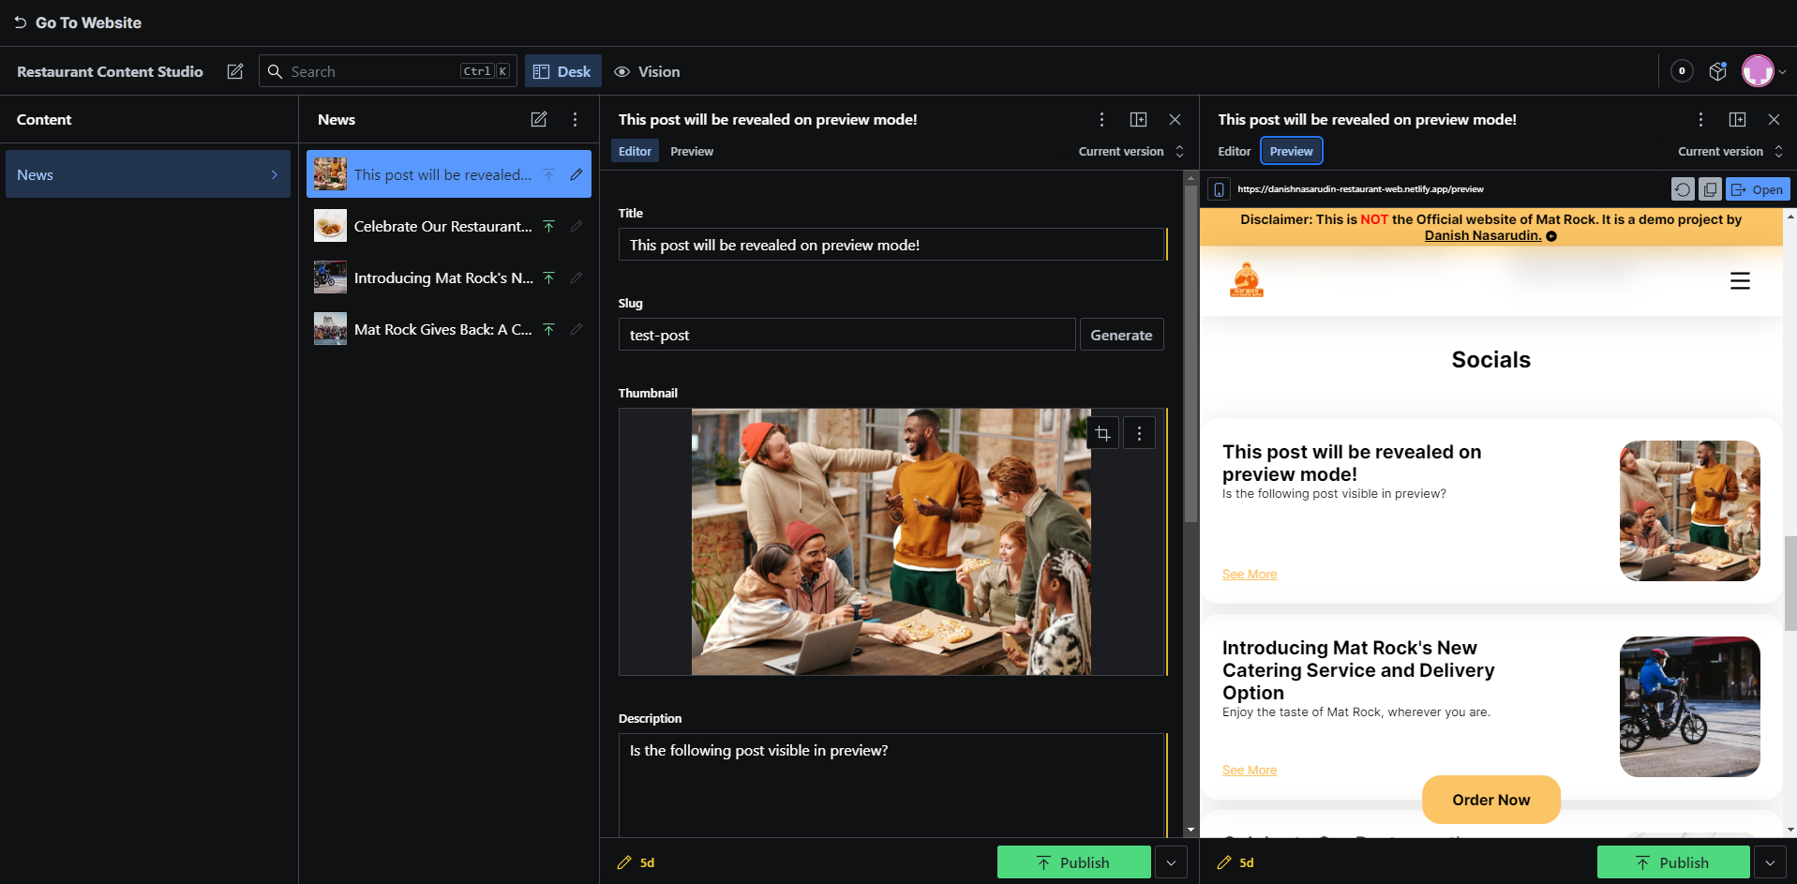Viewport: 1797px width, 884px height.
Task: Click the Order Now button in preview
Action: (x=1491, y=800)
